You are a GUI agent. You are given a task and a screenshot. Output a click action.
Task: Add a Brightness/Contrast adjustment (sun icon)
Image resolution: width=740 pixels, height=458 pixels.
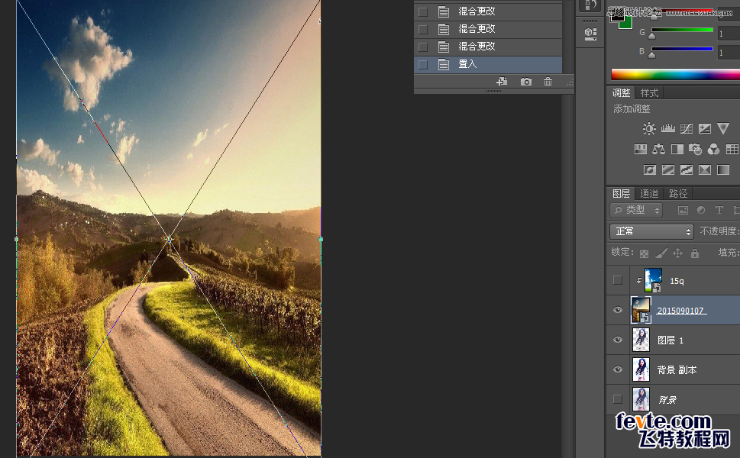point(649,129)
